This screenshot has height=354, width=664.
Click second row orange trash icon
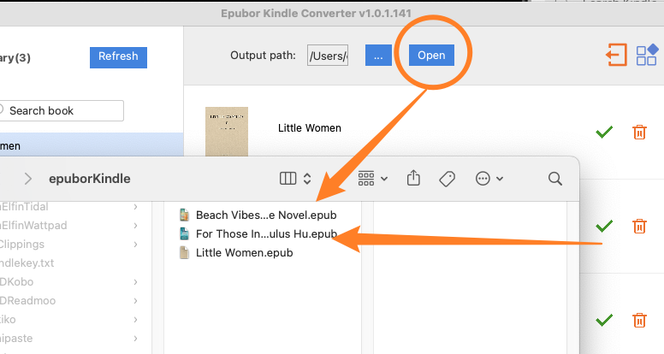[x=639, y=226]
